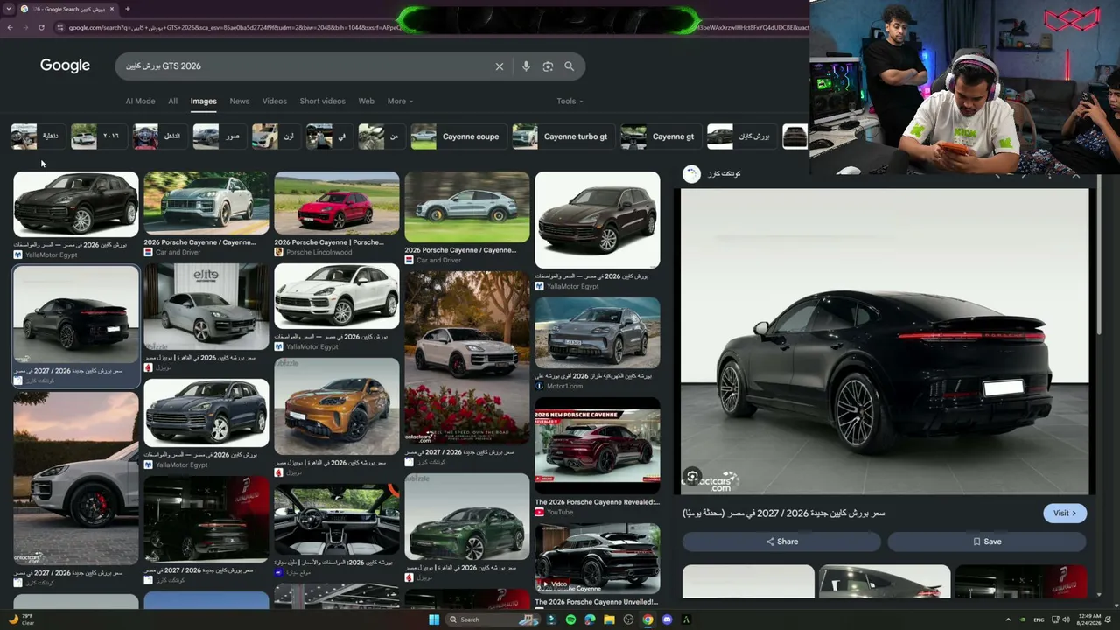Screen dimensions: 1120x630
Task: Open Microsoft Edge from the taskbar
Action: [x=590, y=619]
